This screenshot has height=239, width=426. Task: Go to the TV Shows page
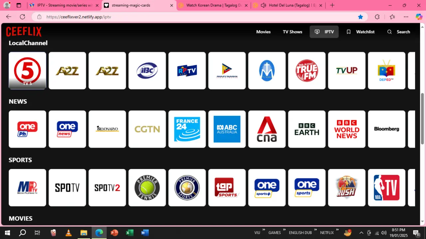[293, 32]
